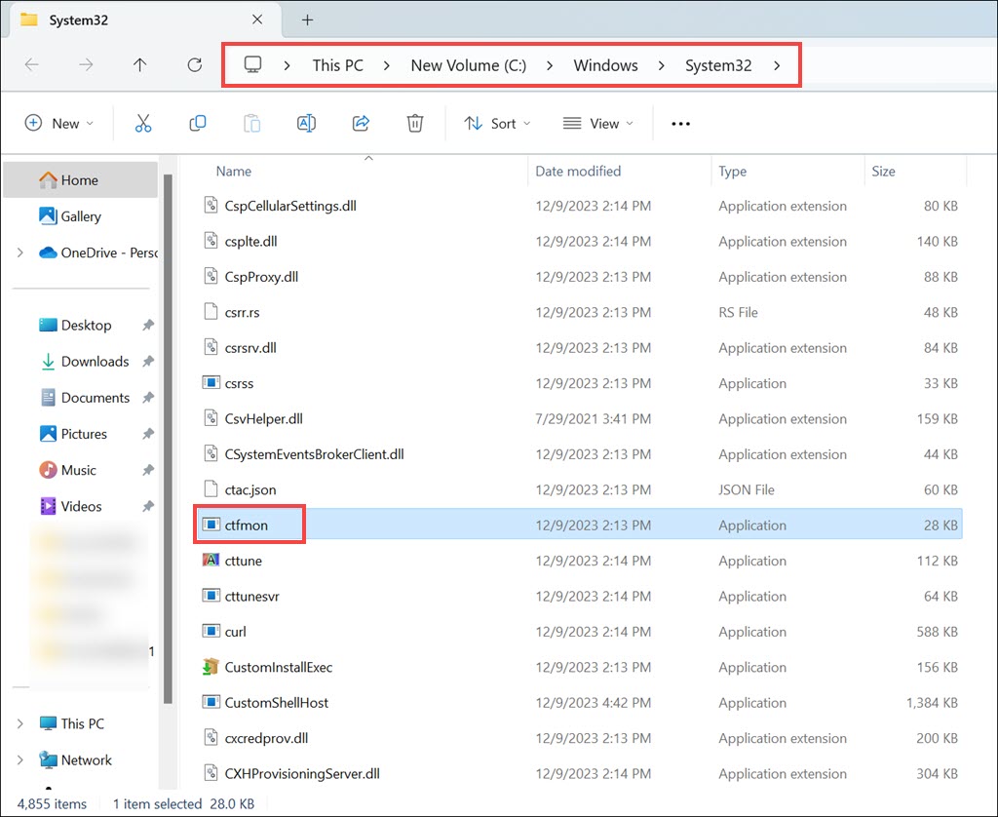Open the Sort dropdown

click(498, 123)
